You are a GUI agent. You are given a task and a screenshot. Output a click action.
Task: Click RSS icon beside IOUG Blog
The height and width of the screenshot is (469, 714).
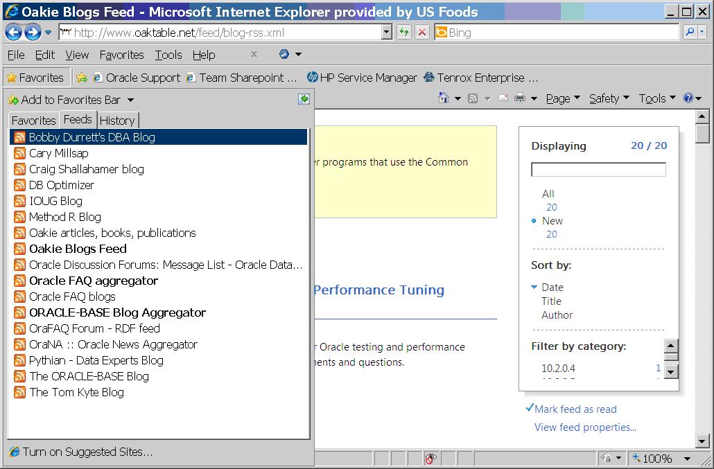coord(19,201)
